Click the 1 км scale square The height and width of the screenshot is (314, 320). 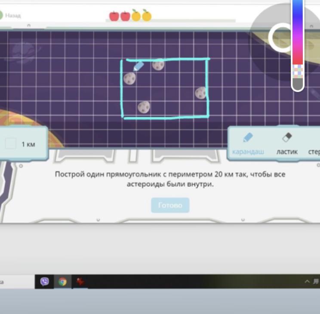pyautogui.click(x=11, y=144)
